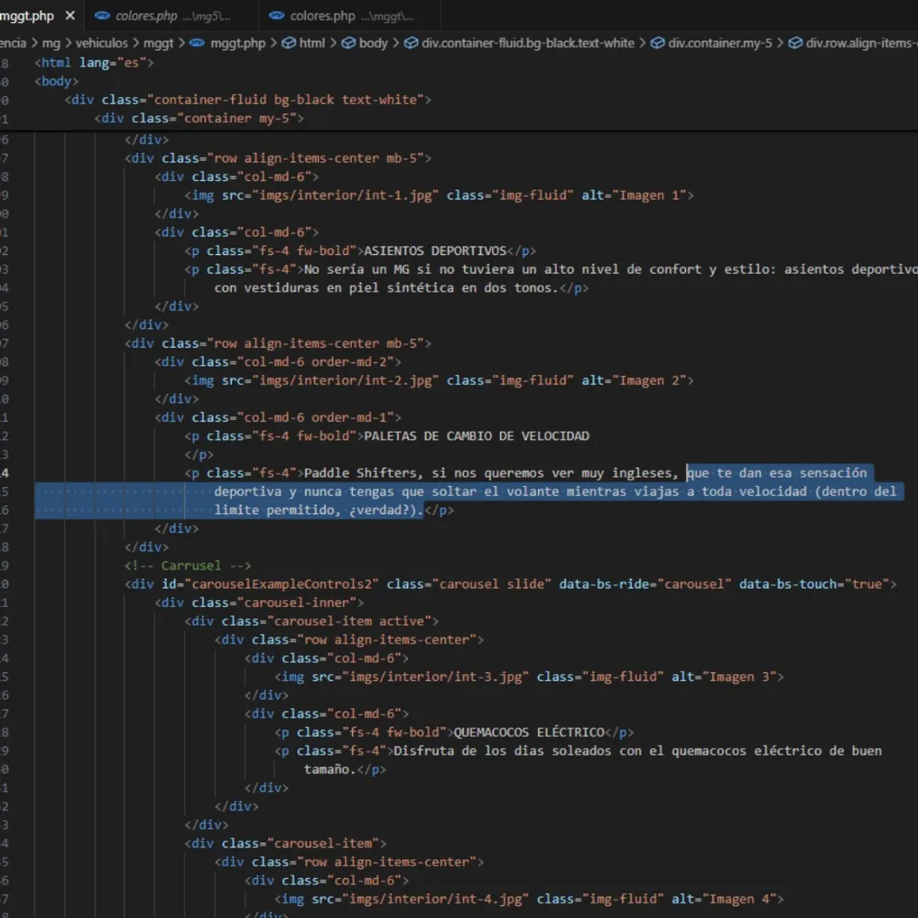Expand the mggt folder breadcrumb

pos(159,42)
